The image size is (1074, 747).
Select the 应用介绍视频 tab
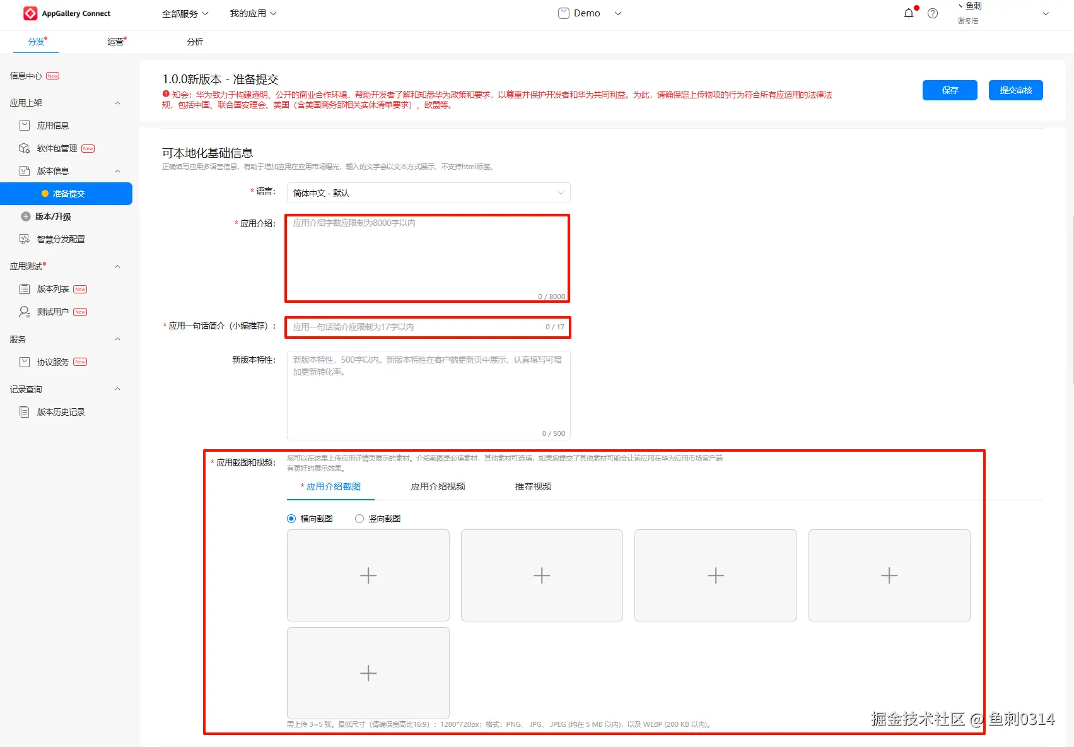(x=438, y=486)
